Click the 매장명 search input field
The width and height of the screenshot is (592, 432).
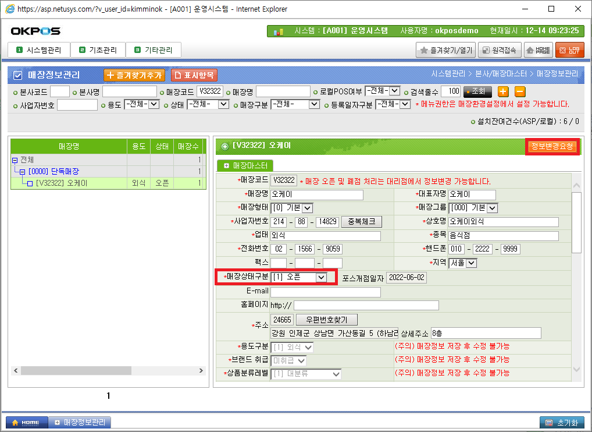click(x=283, y=91)
